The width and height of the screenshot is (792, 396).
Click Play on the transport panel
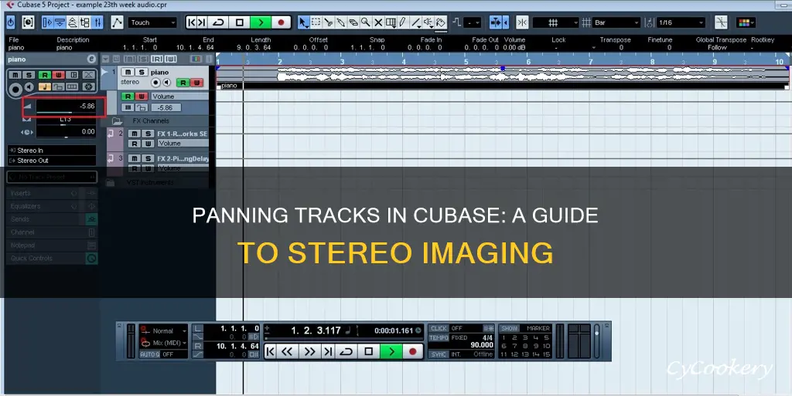391,351
